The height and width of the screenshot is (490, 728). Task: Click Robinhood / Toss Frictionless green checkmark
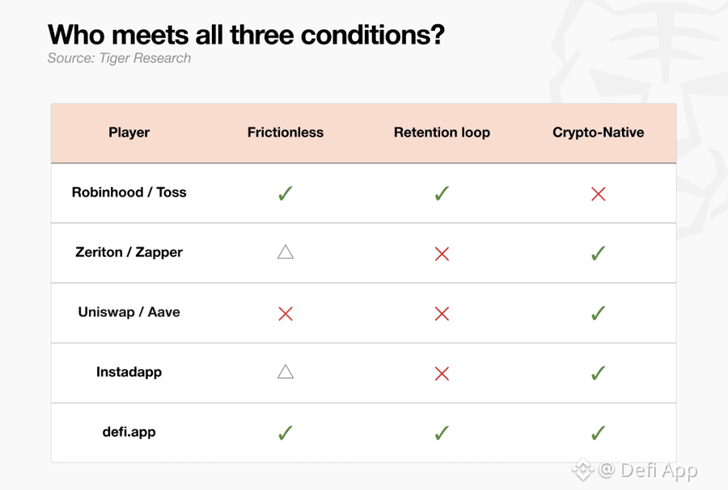(285, 193)
